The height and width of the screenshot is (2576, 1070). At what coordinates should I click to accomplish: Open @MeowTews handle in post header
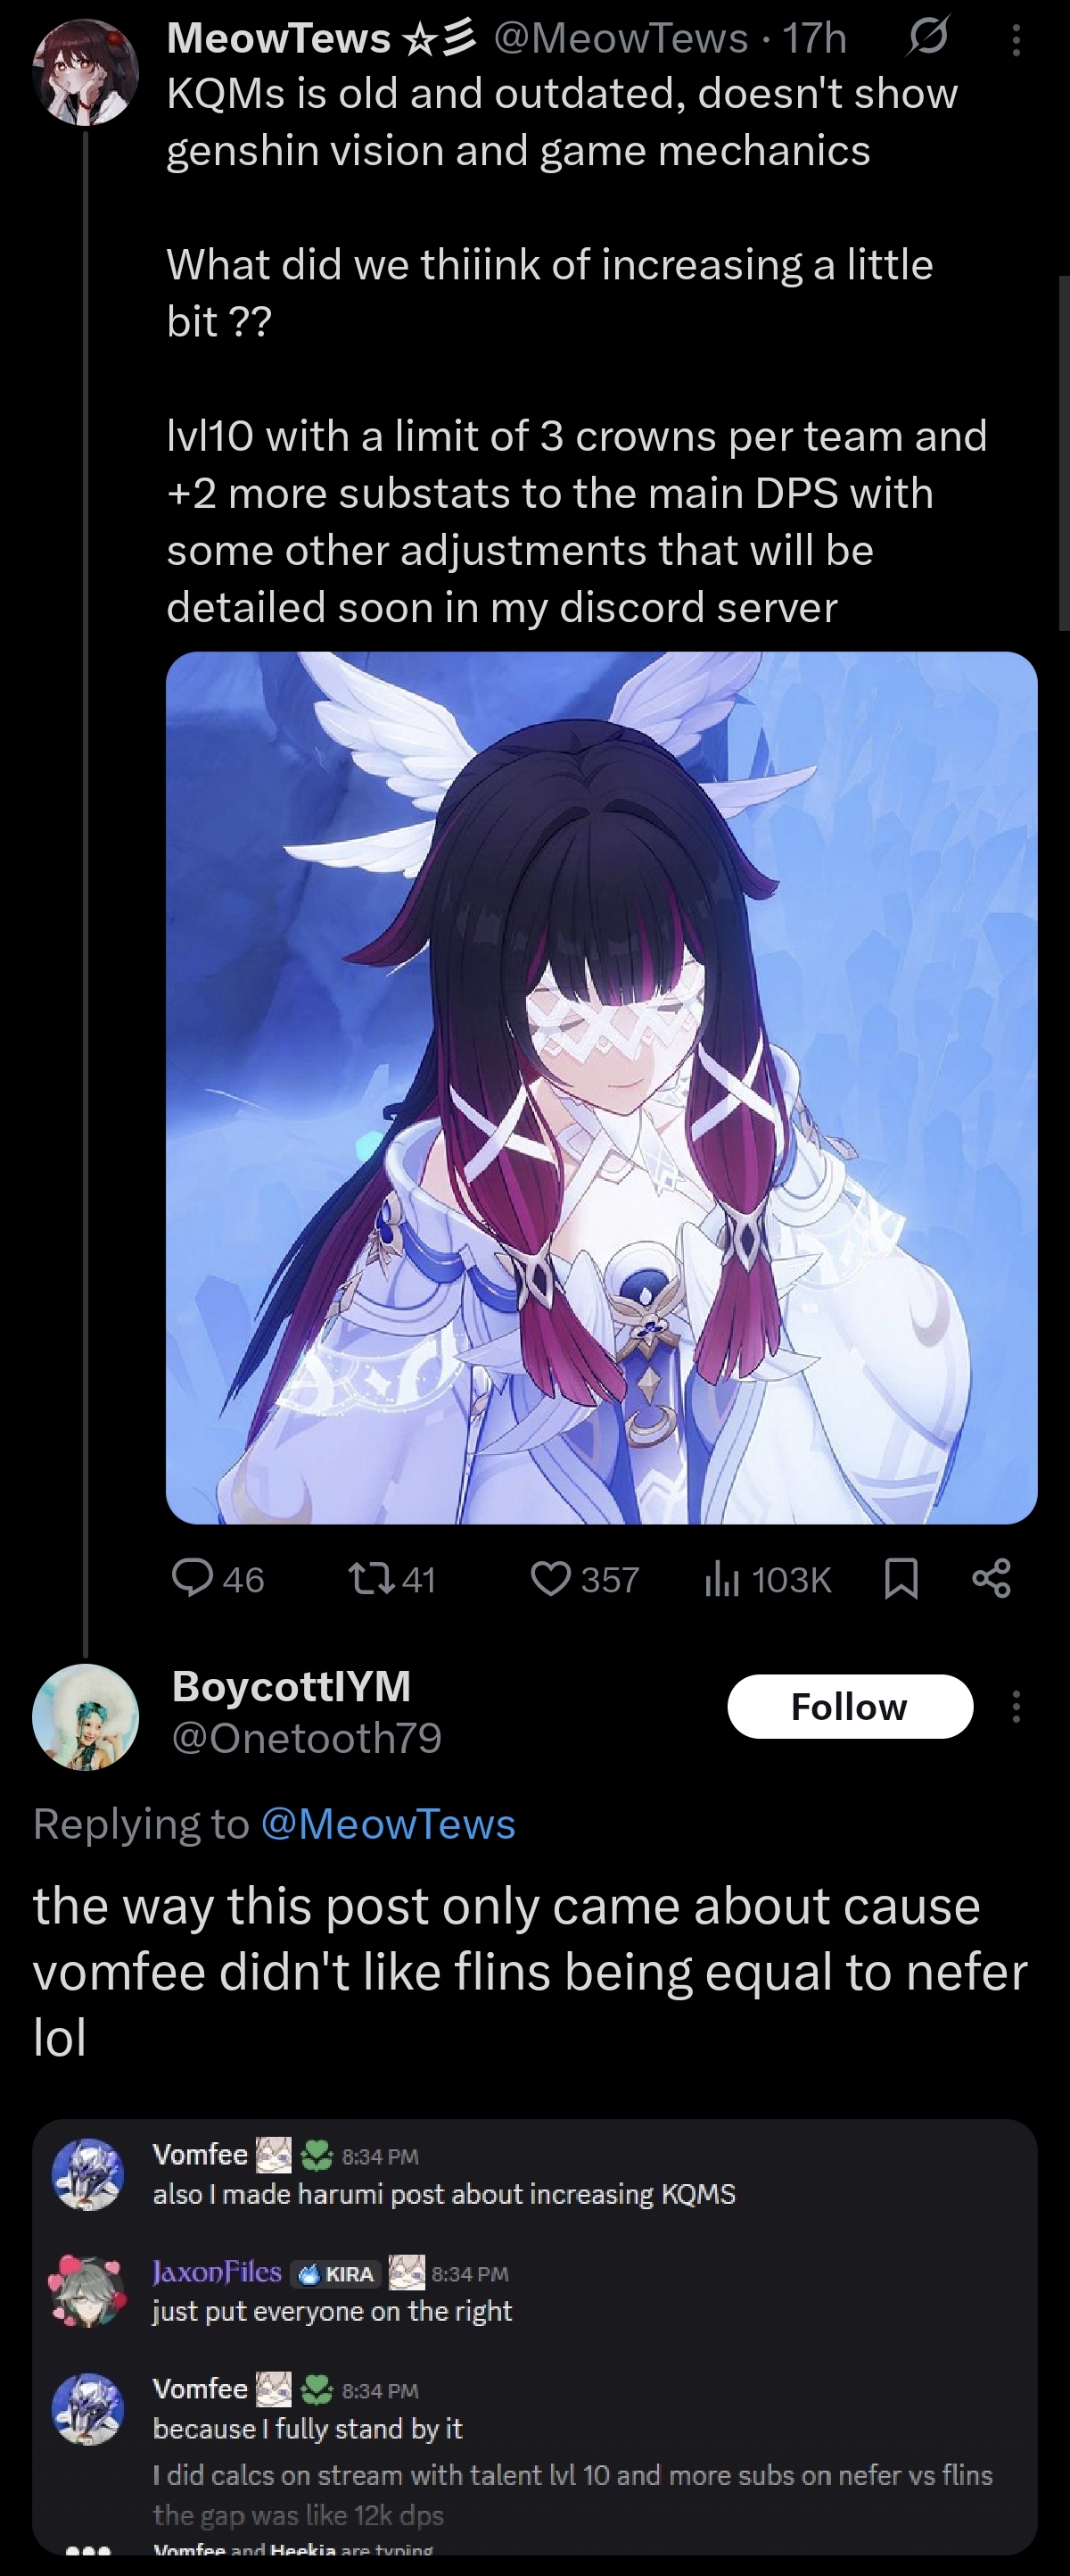(621, 38)
